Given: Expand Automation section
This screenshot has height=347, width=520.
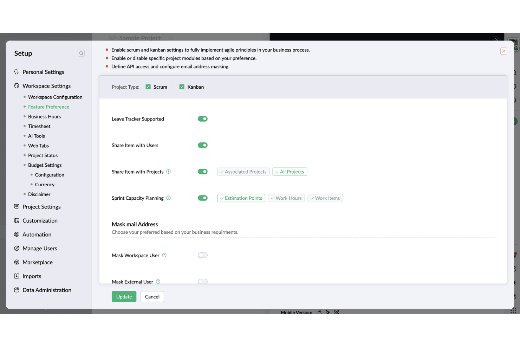Looking at the screenshot, I should [x=37, y=234].
